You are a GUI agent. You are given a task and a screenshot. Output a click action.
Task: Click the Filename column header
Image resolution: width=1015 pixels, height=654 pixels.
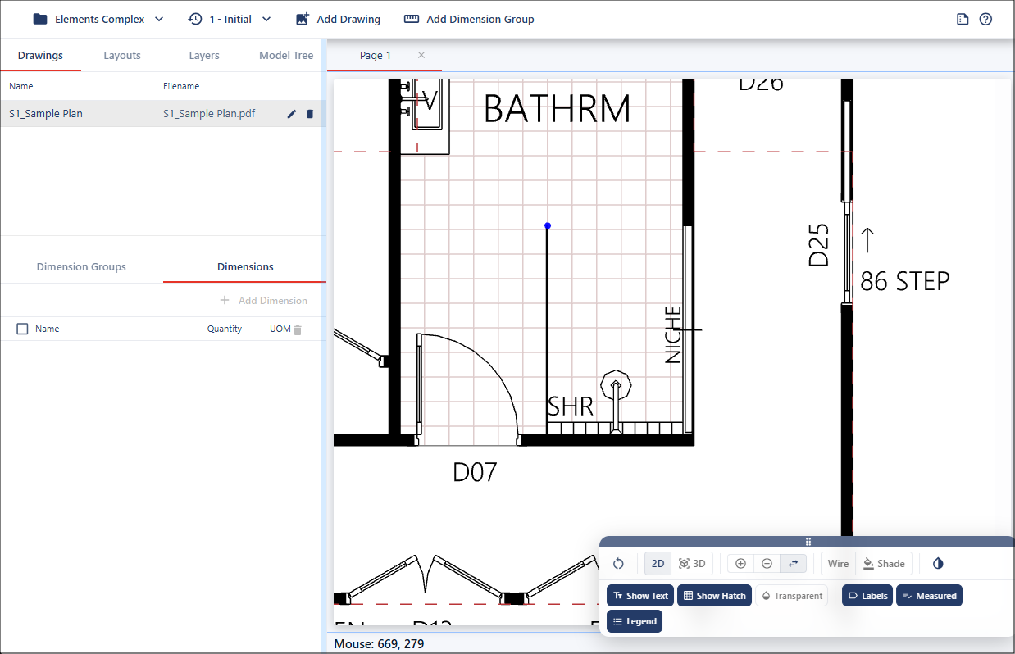(181, 86)
